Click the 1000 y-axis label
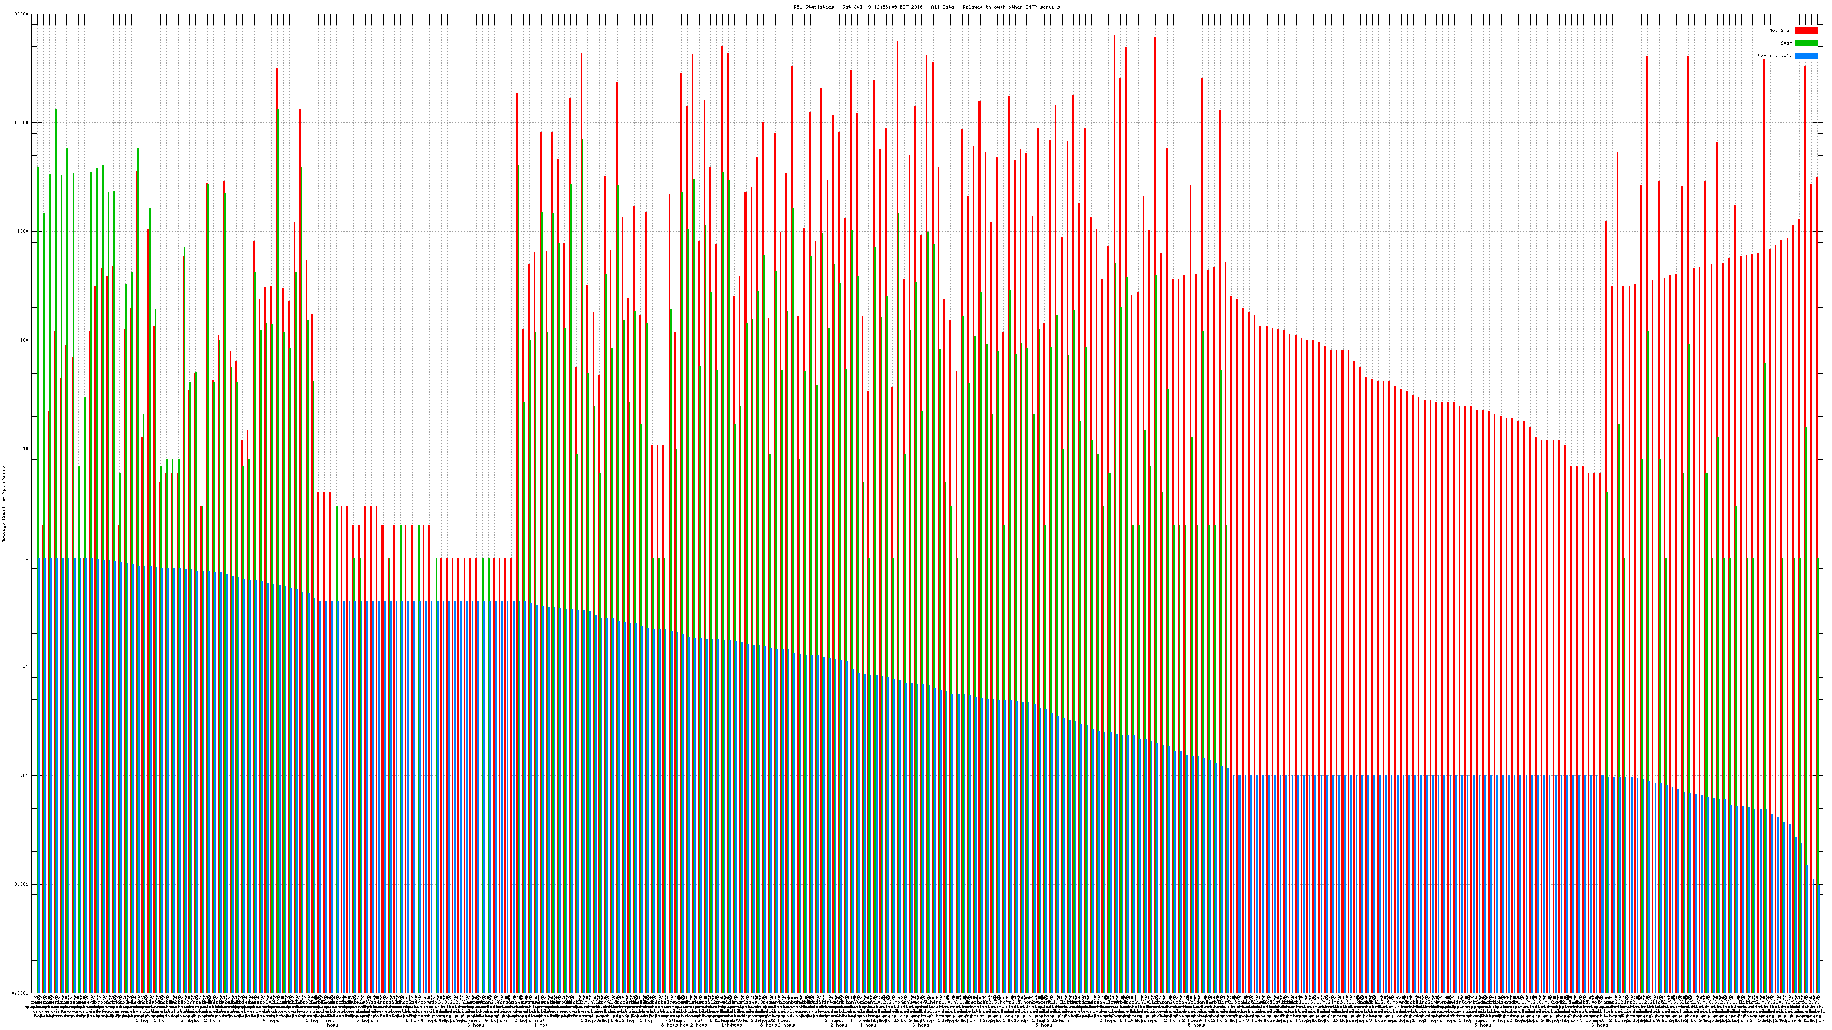 click(x=22, y=232)
